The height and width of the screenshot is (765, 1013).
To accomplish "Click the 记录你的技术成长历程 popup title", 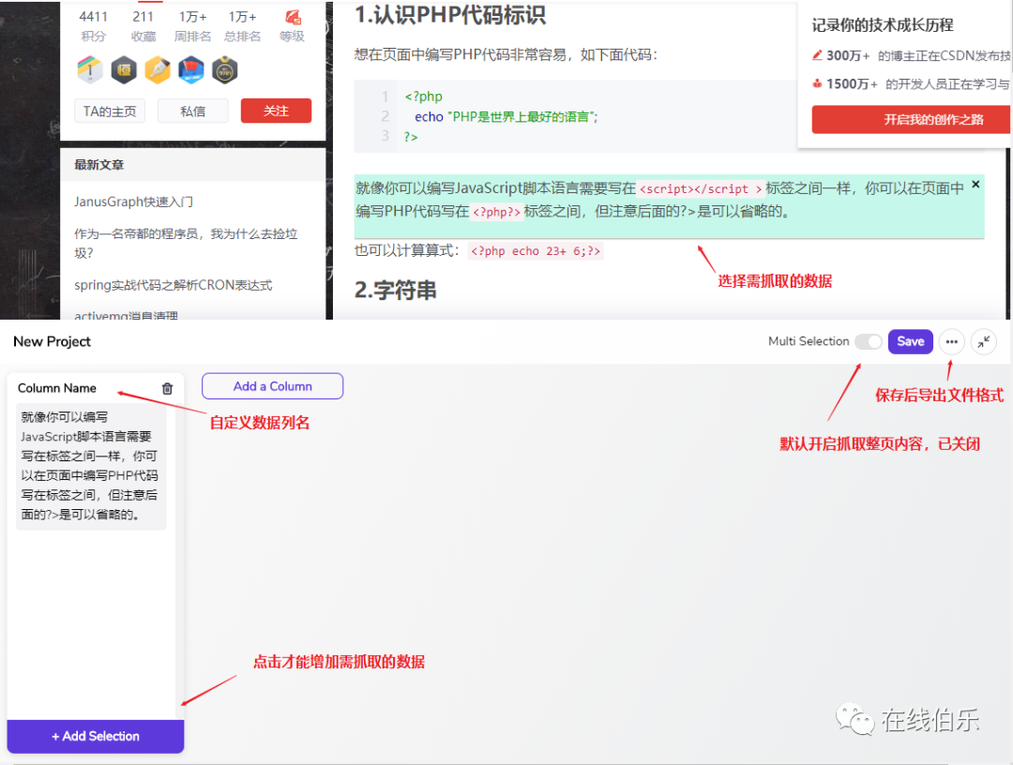I will point(883,25).
